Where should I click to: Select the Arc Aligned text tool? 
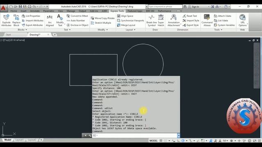coord(50,20)
